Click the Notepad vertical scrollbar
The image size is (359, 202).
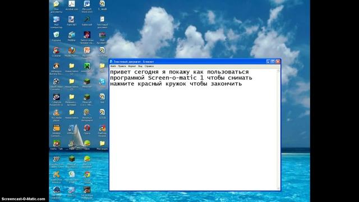[x=278, y=130]
